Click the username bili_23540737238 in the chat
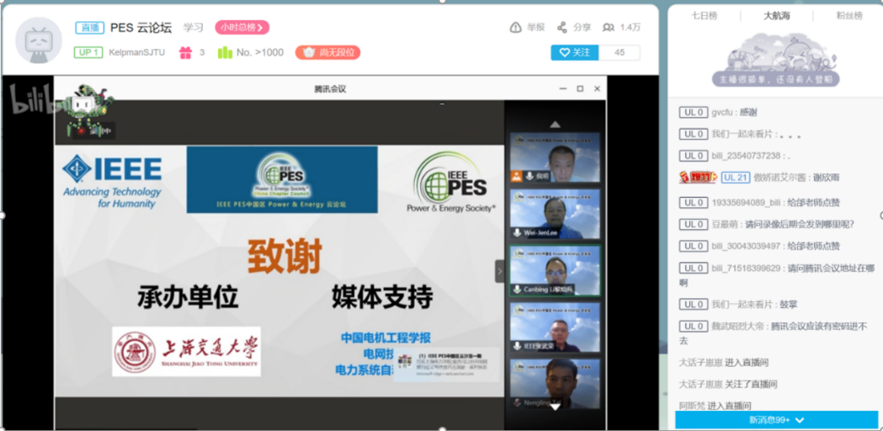 747,156
